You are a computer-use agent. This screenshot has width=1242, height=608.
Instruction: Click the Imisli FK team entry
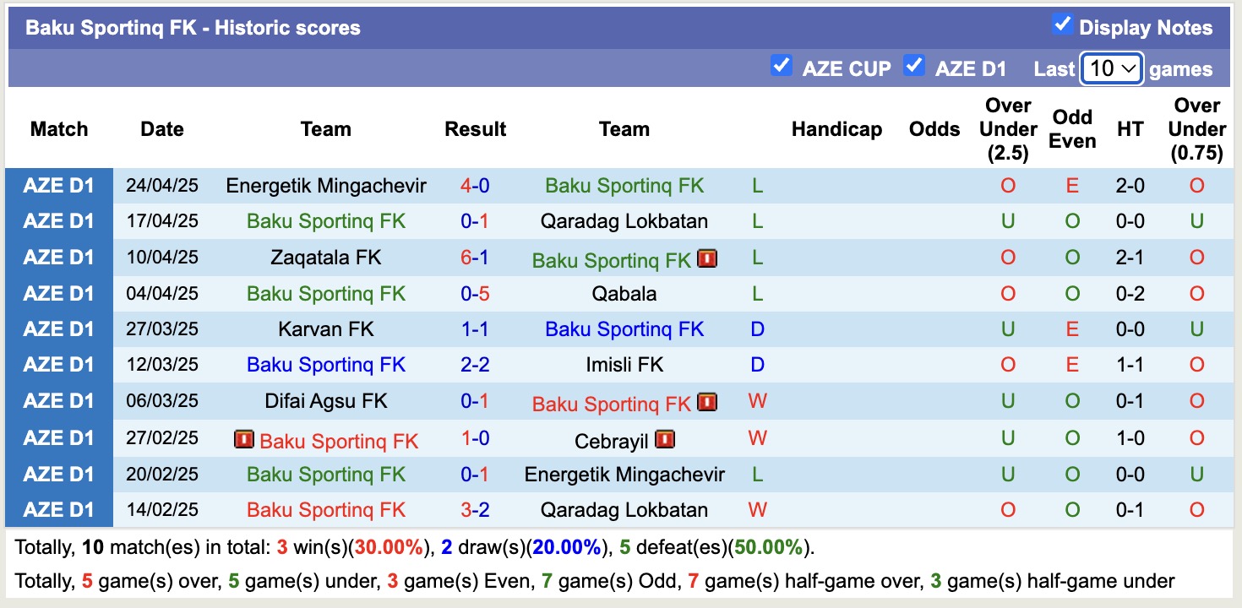[624, 365]
